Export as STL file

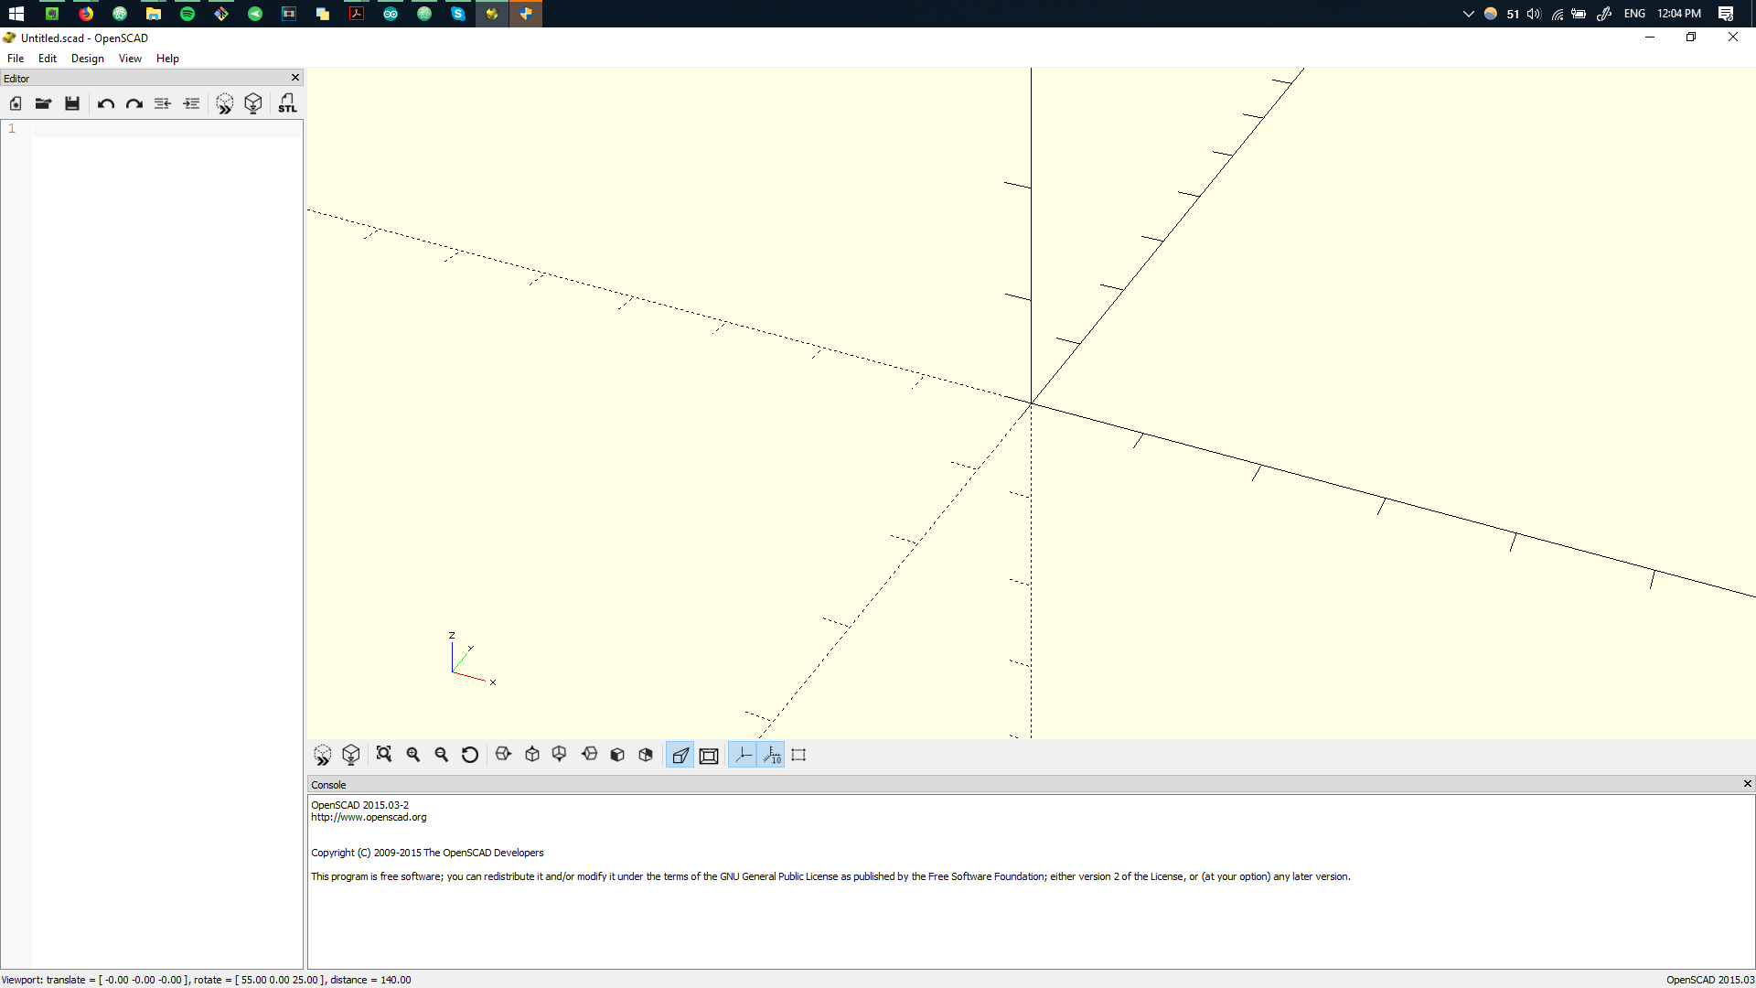click(287, 103)
